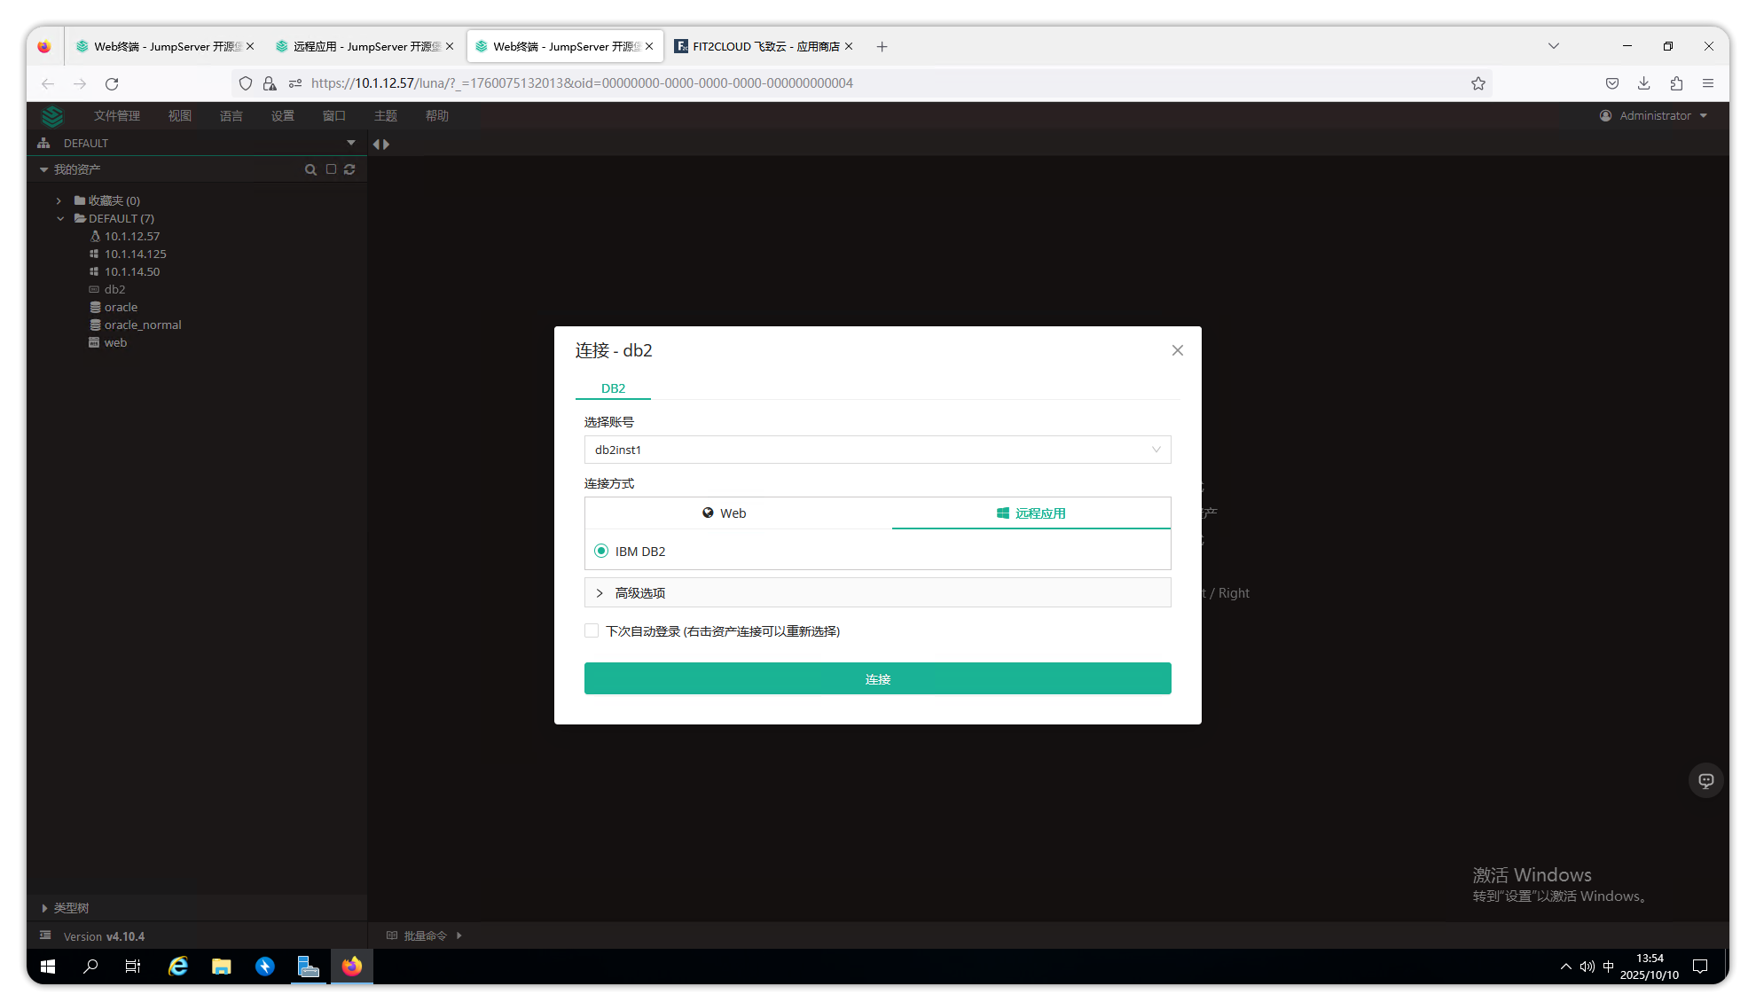This screenshot has height=1002, width=1756.
Task: Close the connect db2 dialog
Action: (x=1177, y=350)
